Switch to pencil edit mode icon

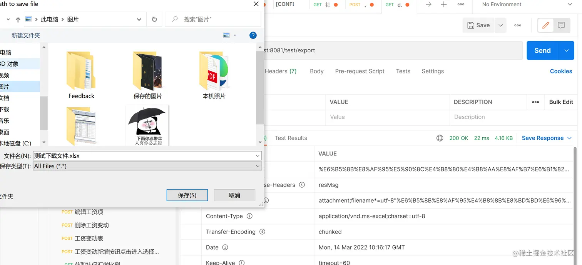pos(545,25)
